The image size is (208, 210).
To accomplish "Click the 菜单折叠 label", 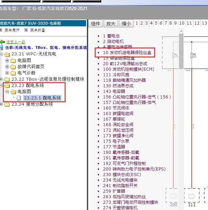I will pos(38,30).
